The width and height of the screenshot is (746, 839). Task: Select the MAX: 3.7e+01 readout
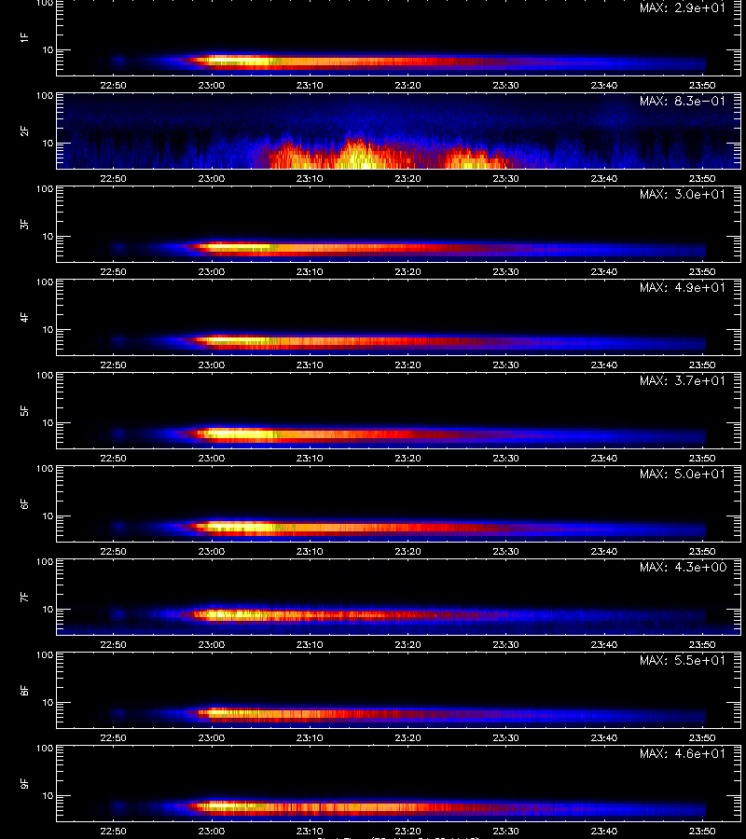(683, 380)
